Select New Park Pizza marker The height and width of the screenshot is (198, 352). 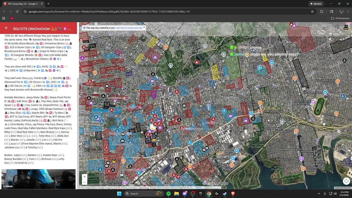point(296,131)
